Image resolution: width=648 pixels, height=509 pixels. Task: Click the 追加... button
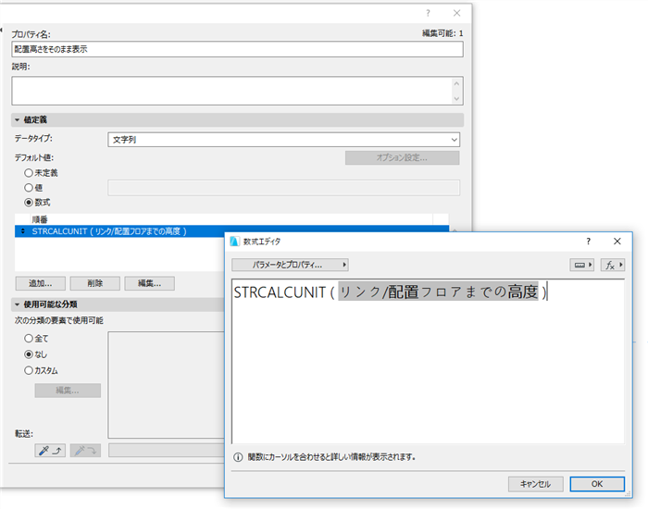point(41,283)
